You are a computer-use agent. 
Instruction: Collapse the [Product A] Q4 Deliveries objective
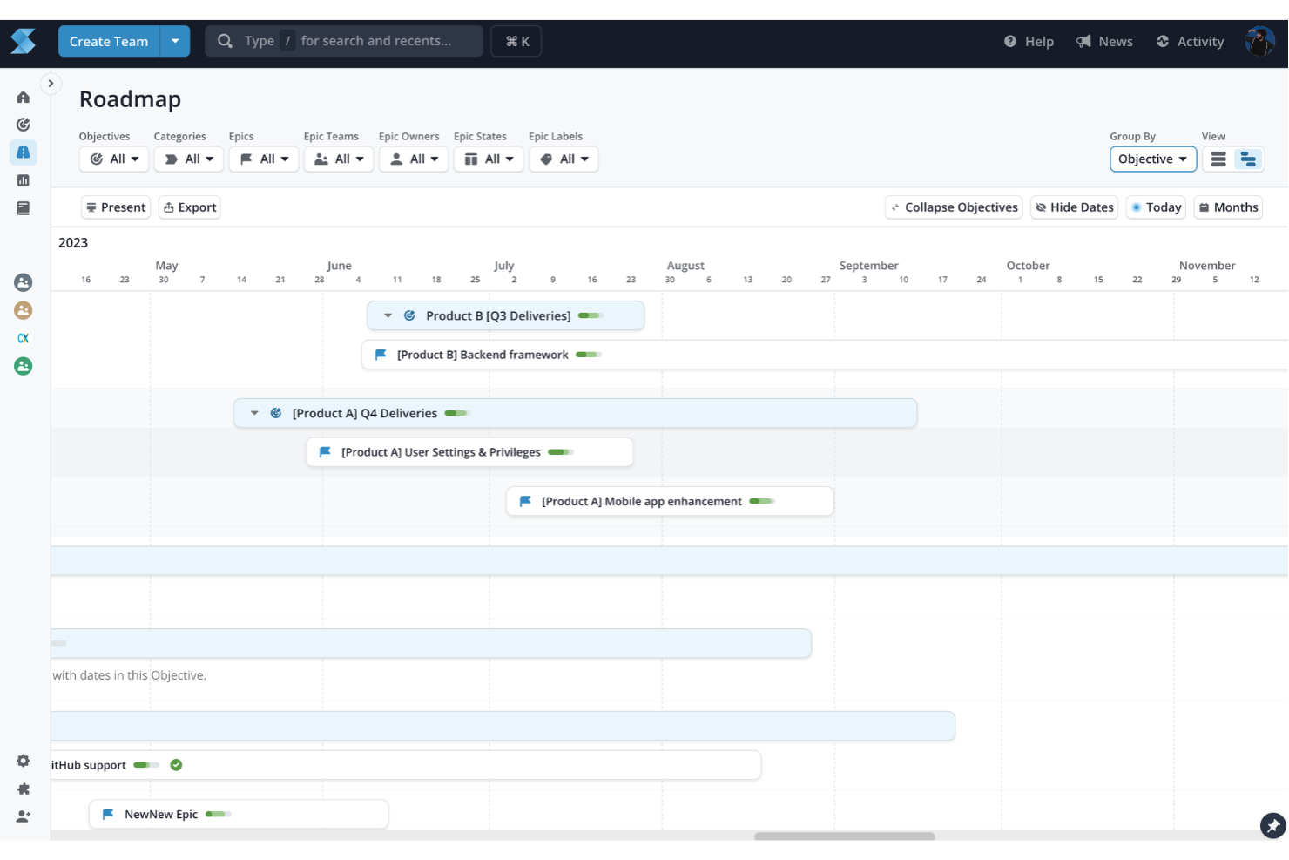(254, 413)
